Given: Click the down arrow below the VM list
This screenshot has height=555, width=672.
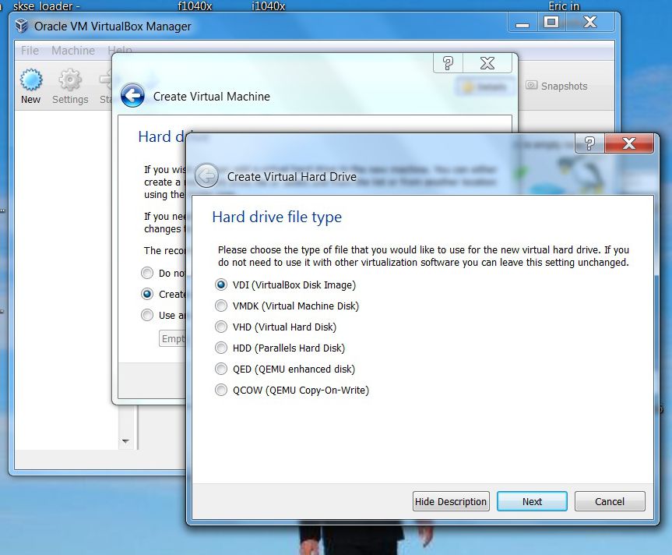Looking at the screenshot, I should click(125, 441).
